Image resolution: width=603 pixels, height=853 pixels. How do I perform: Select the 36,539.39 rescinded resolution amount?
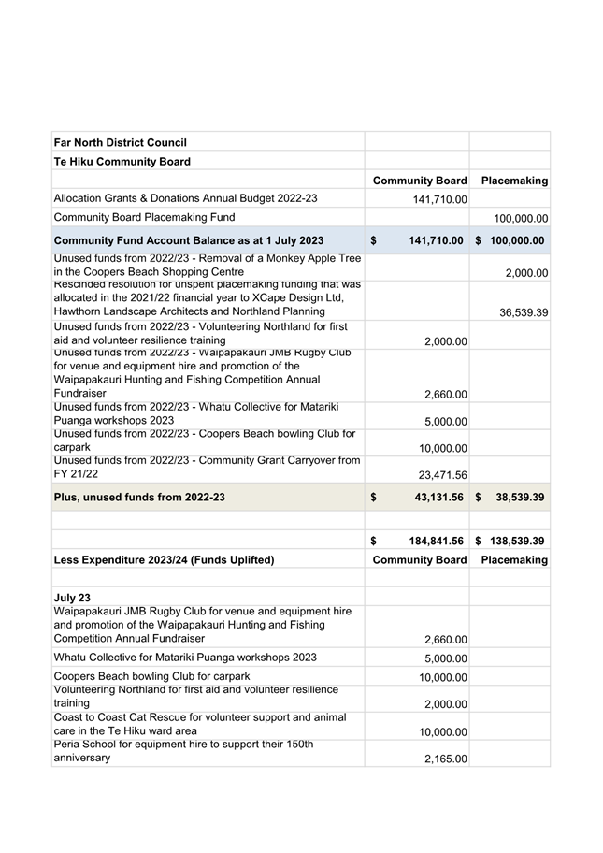pos(524,312)
